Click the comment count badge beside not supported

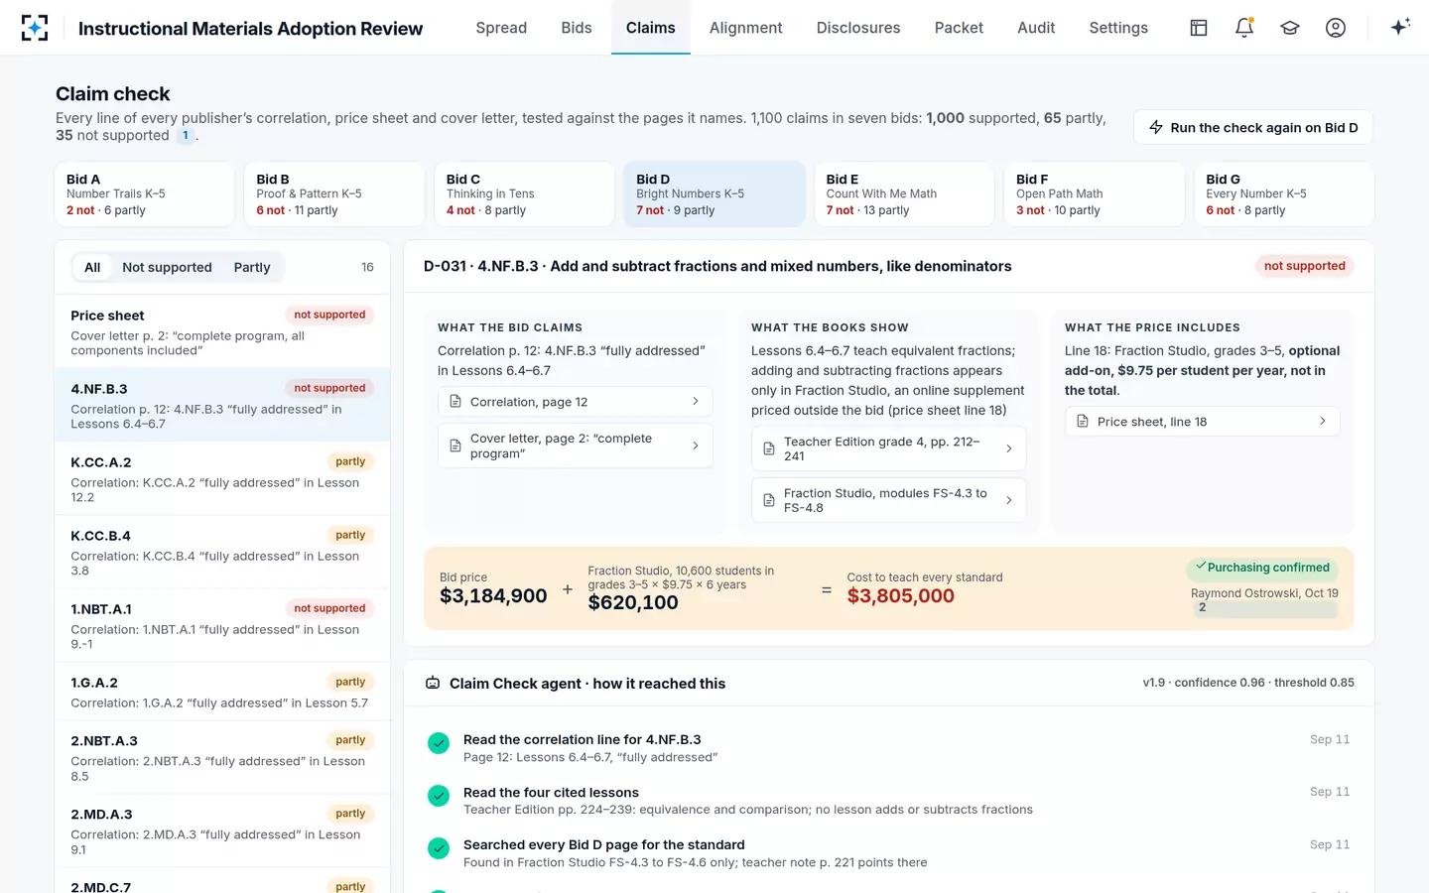point(186,136)
